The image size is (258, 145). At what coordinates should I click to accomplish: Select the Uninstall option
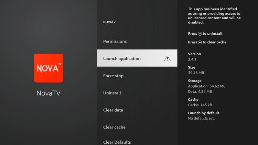point(137,93)
